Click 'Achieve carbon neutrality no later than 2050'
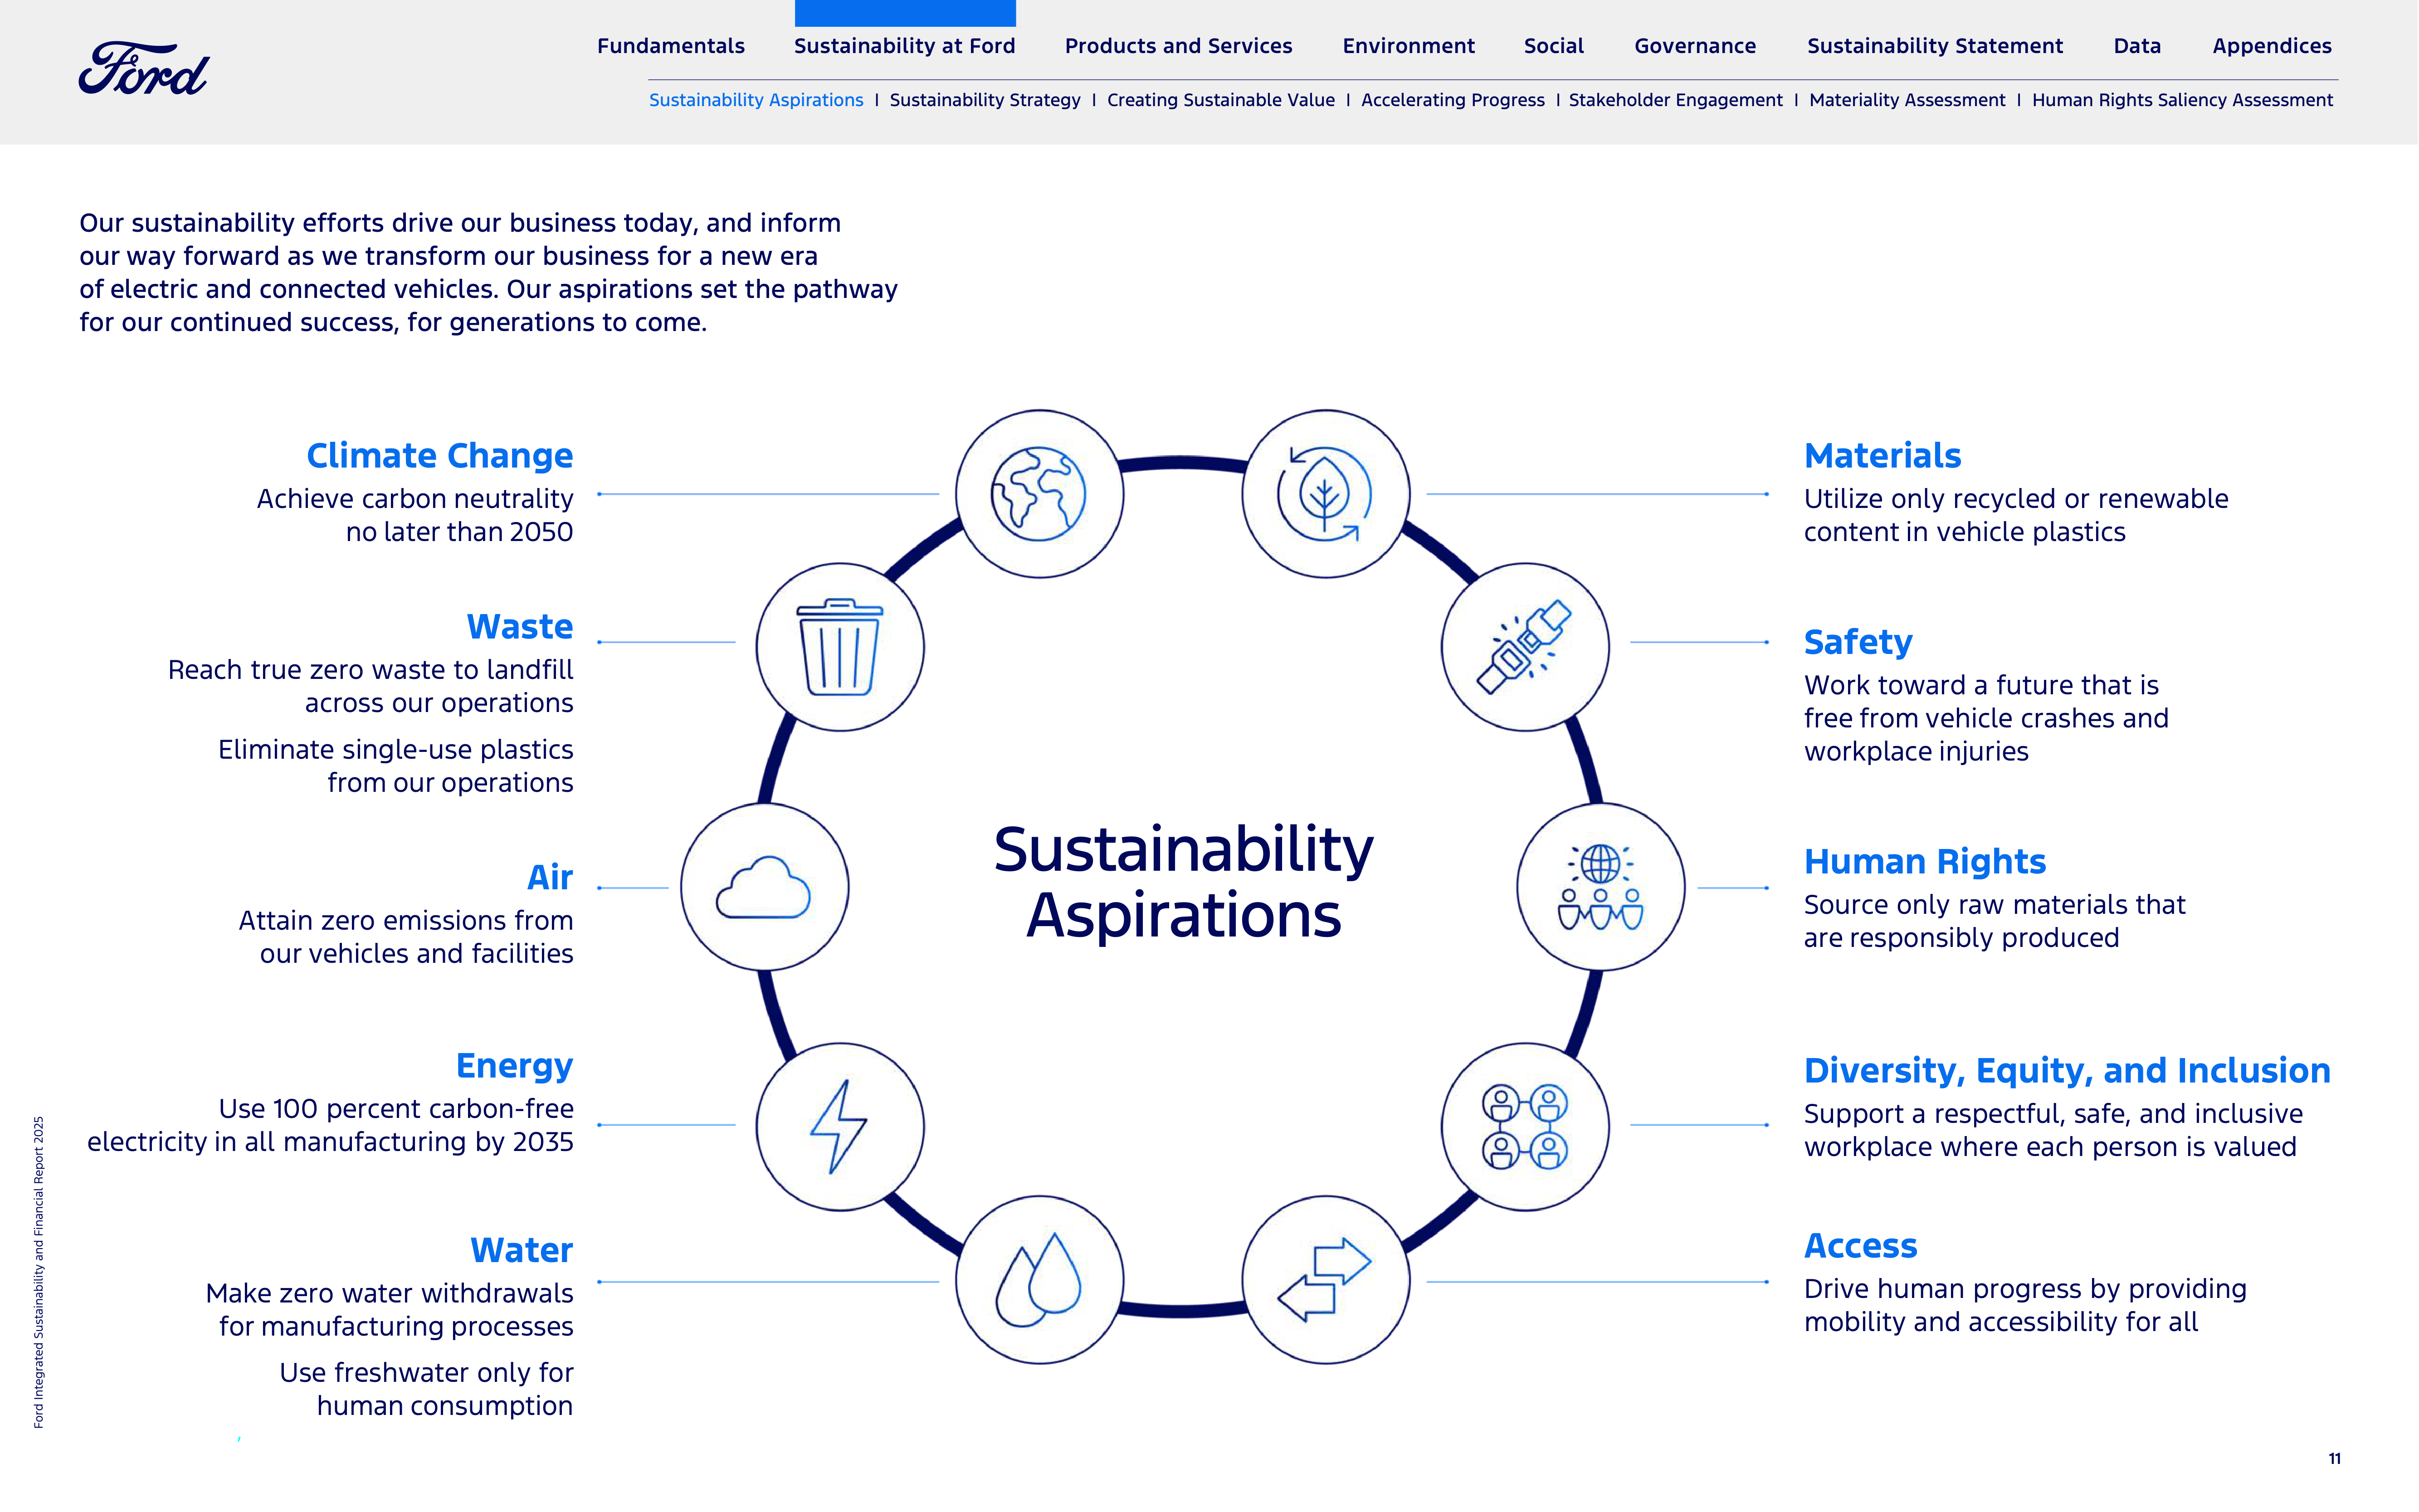Viewport: 2419px width, 1512px height. coord(415,515)
